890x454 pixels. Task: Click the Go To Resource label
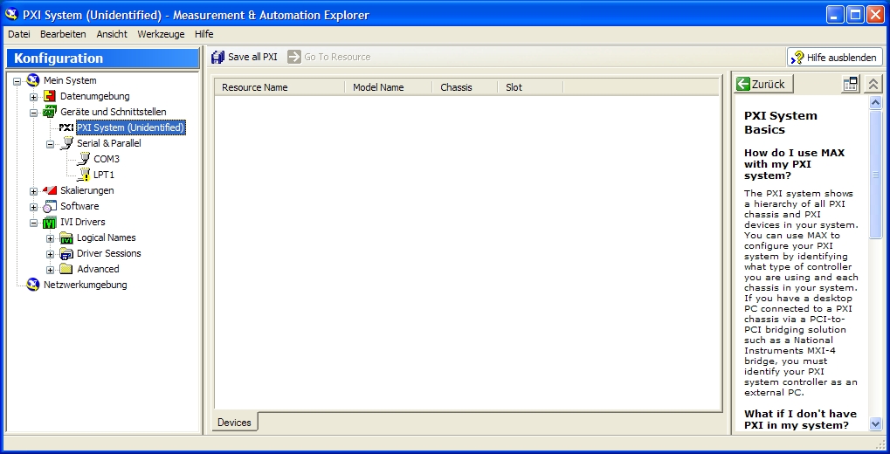[x=337, y=57]
